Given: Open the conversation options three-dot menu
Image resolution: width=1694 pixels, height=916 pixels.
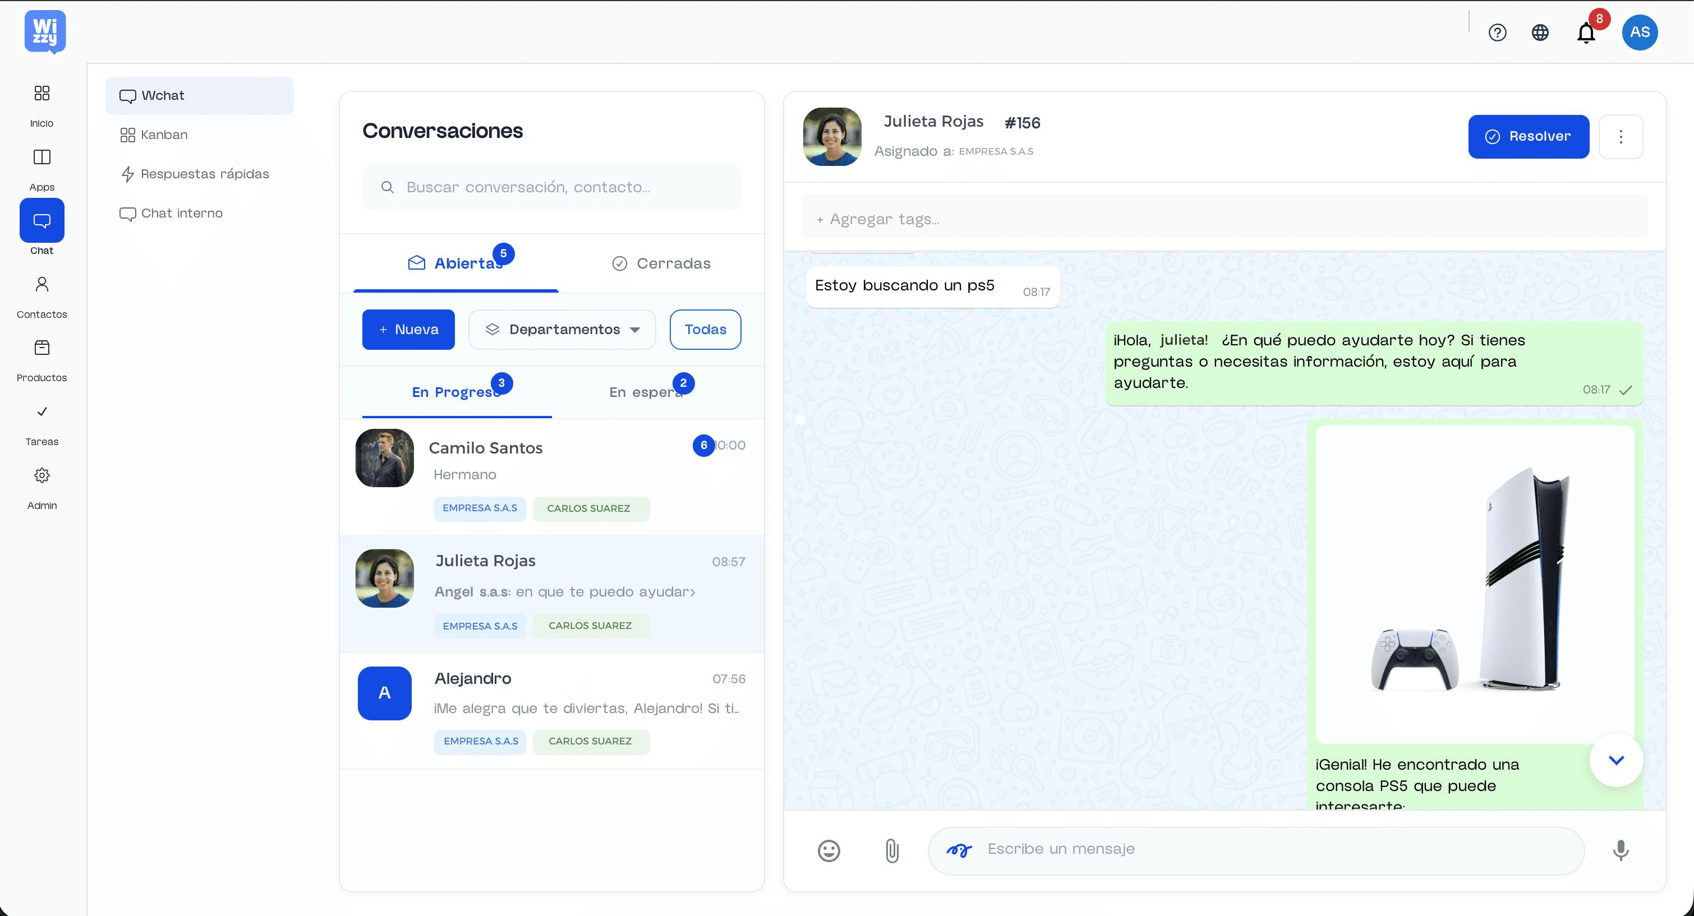Looking at the screenshot, I should pyautogui.click(x=1621, y=137).
